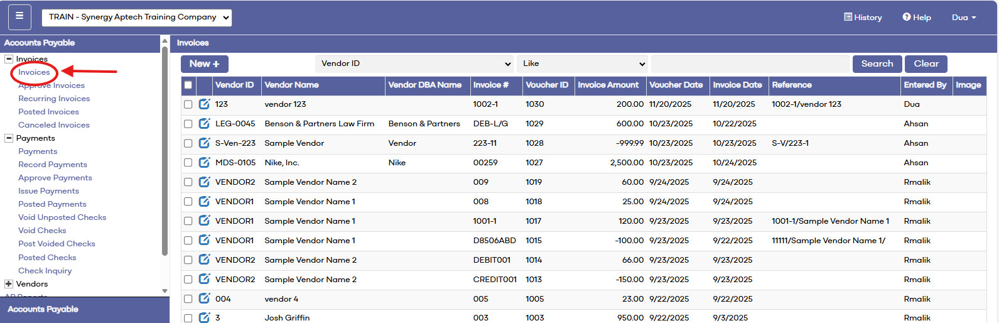This screenshot has height=323, width=999.
Task: Open Issue Payments in the sidebar
Action: coord(48,191)
